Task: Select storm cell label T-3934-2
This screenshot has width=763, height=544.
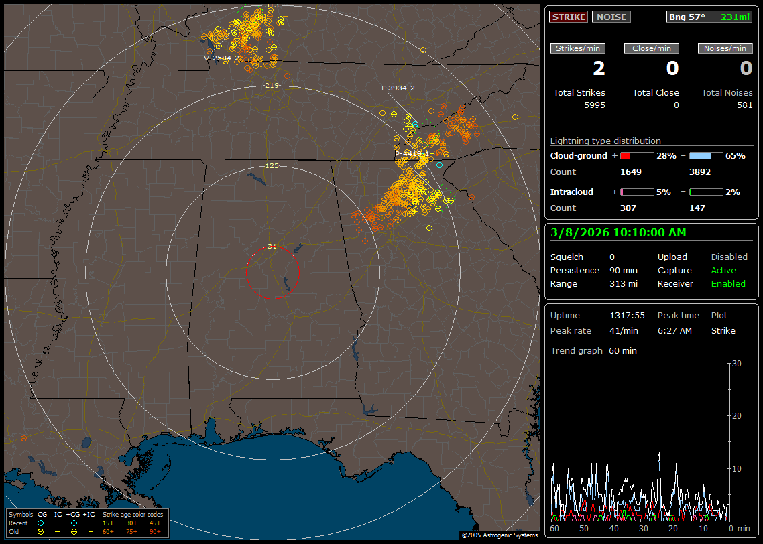Action: pyautogui.click(x=400, y=88)
